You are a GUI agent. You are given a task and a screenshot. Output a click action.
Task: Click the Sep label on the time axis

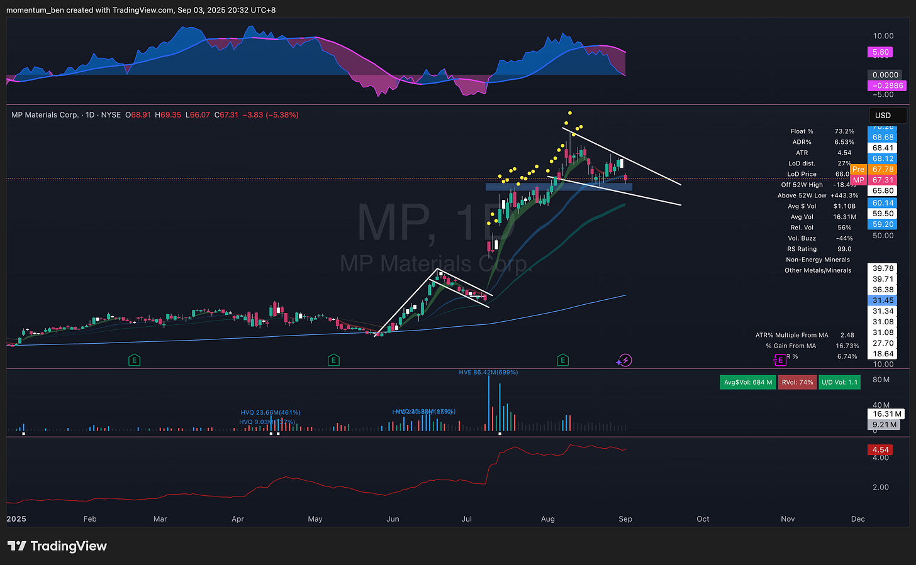point(625,518)
